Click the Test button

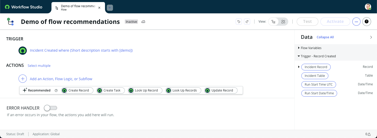click(308, 22)
